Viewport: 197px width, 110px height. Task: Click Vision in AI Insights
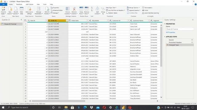tap(145, 10)
